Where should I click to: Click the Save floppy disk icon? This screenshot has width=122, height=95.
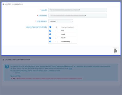[x=116, y=50]
